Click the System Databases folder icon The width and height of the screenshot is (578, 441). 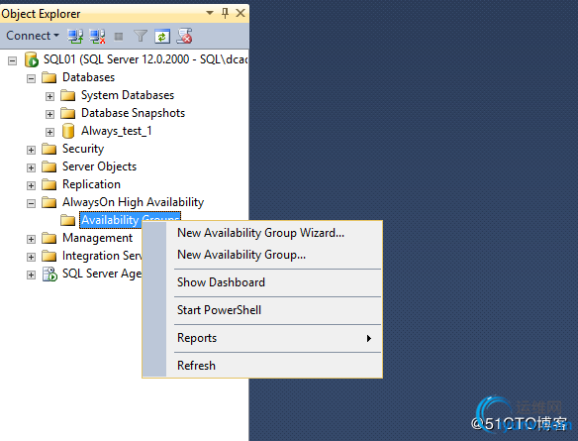click(68, 95)
